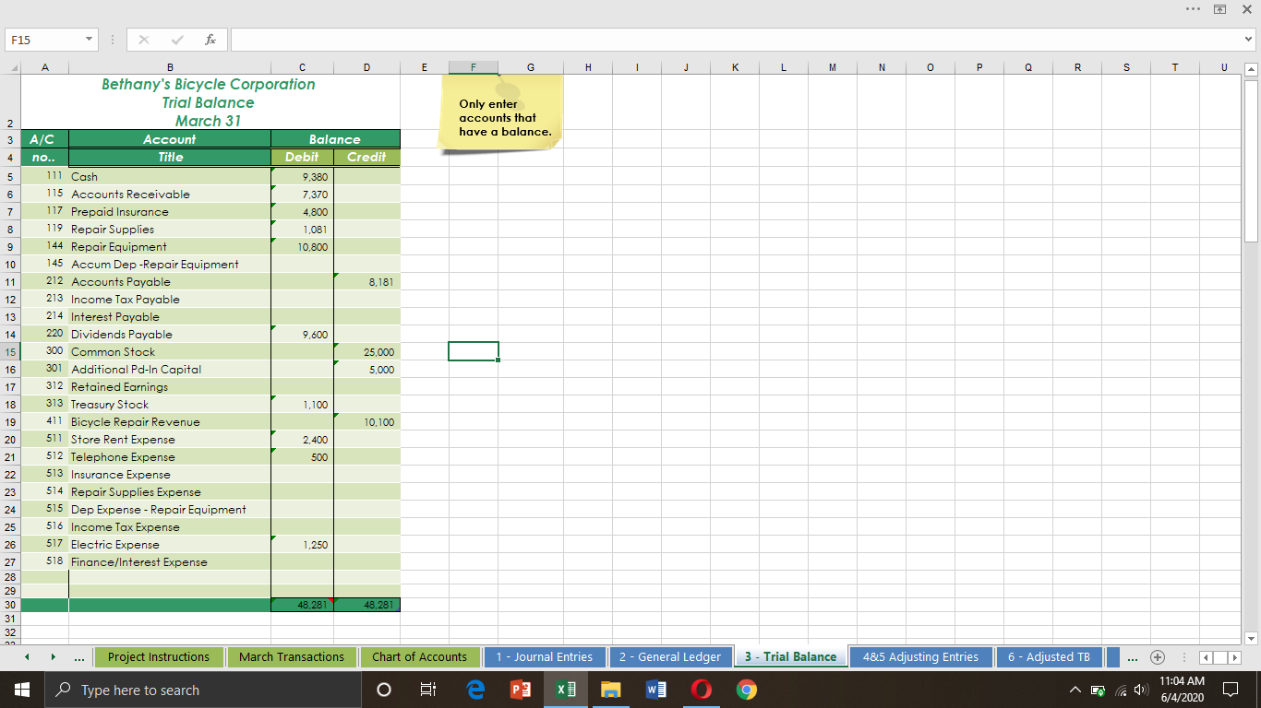This screenshot has height=708, width=1261.
Task: Select the Accounts Payable credit 8,181
Action: tap(367, 281)
